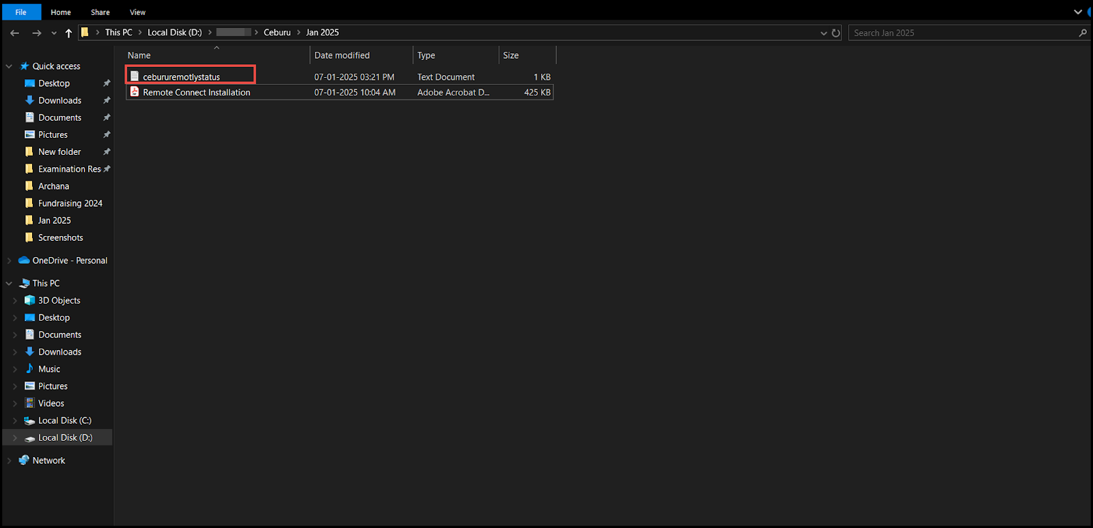Open the recent locations dropdown arrow
The width and height of the screenshot is (1093, 528).
(54, 33)
